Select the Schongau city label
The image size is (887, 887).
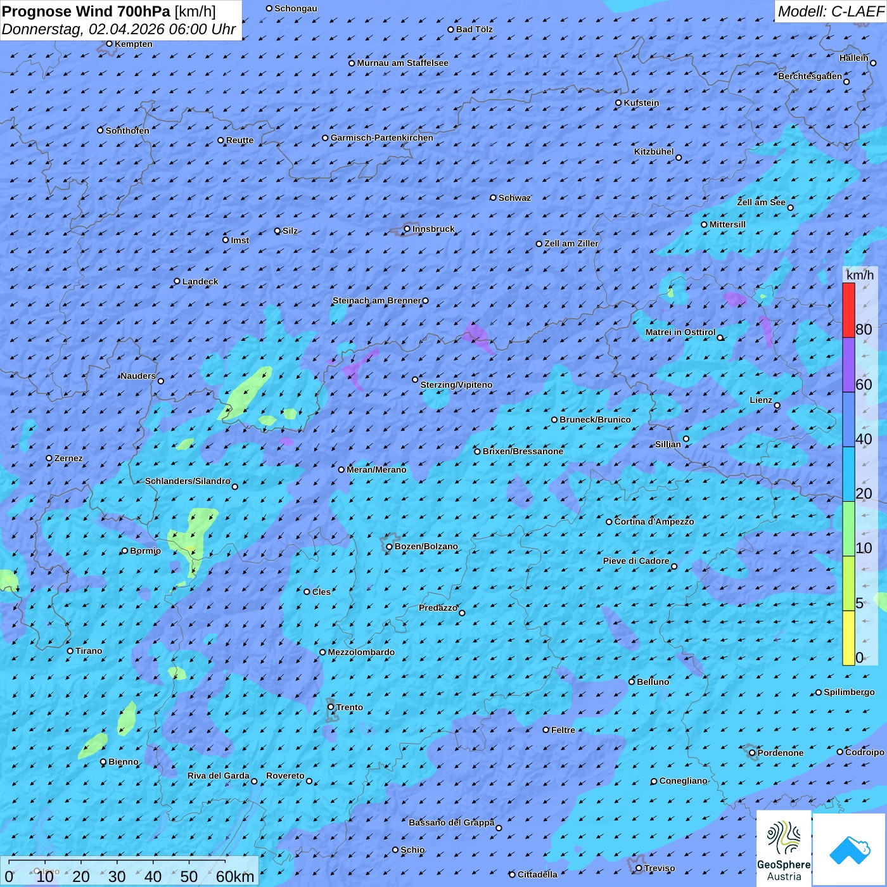[x=296, y=8]
